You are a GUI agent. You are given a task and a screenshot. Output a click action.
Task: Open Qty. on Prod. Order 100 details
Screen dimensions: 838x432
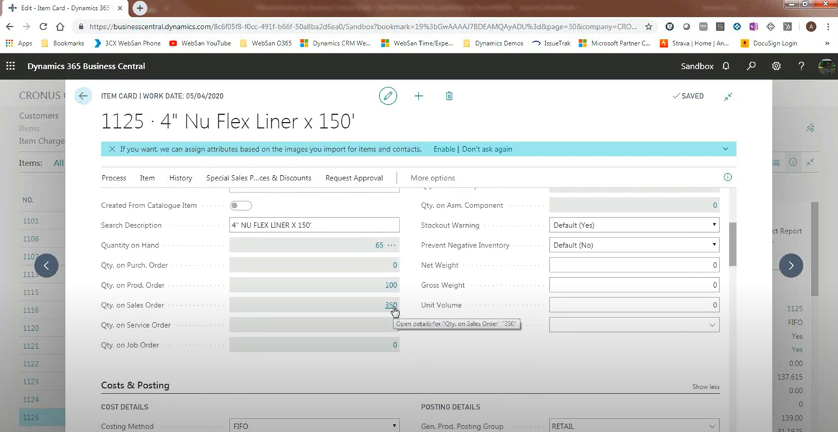point(391,285)
